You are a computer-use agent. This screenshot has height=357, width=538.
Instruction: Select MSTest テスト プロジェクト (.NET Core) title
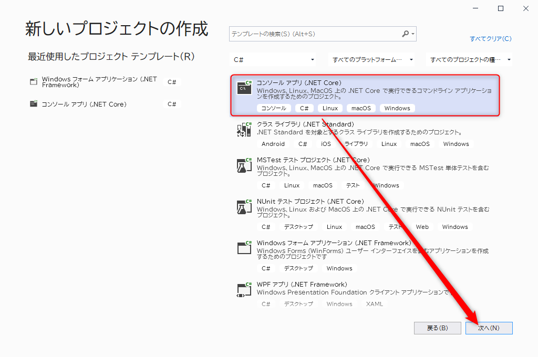point(313,160)
